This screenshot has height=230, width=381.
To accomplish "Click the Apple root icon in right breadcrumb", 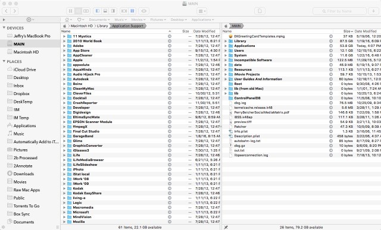I will click(x=226, y=26).
